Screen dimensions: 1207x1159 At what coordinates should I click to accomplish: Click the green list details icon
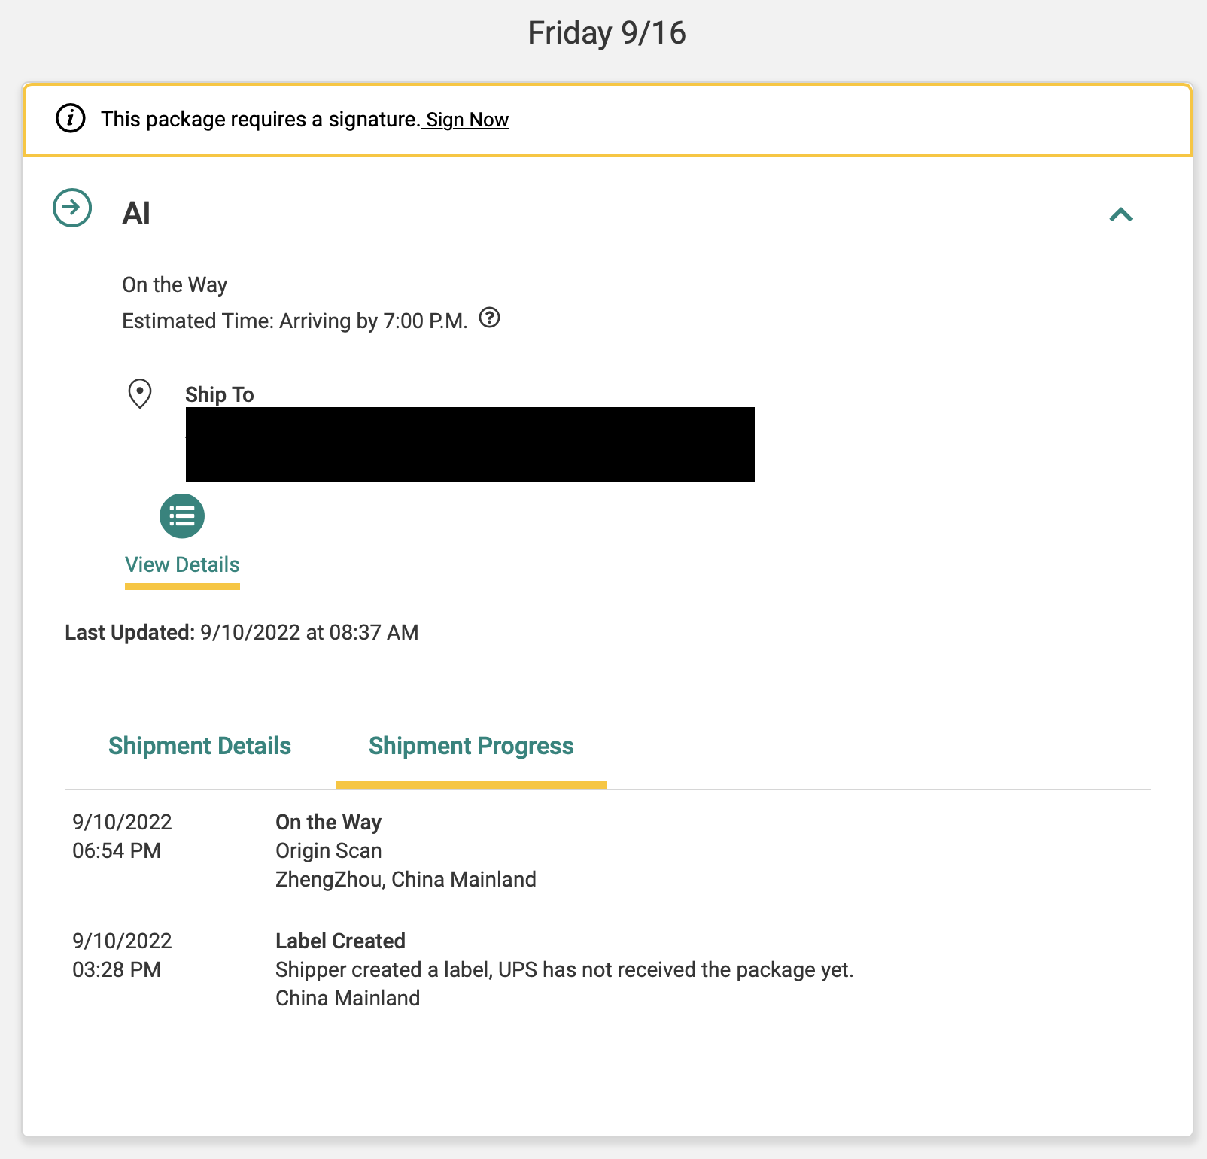tap(182, 516)
